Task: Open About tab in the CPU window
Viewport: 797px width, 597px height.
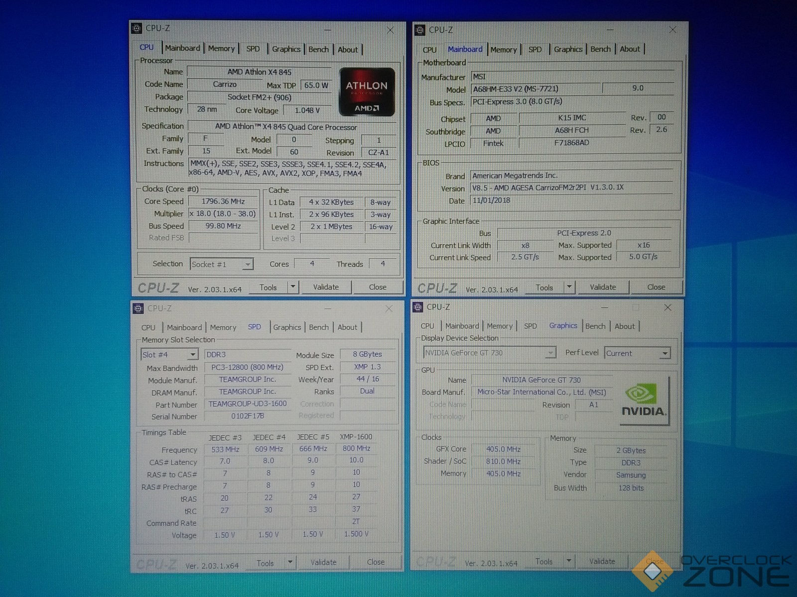Action: coord(348,50)
